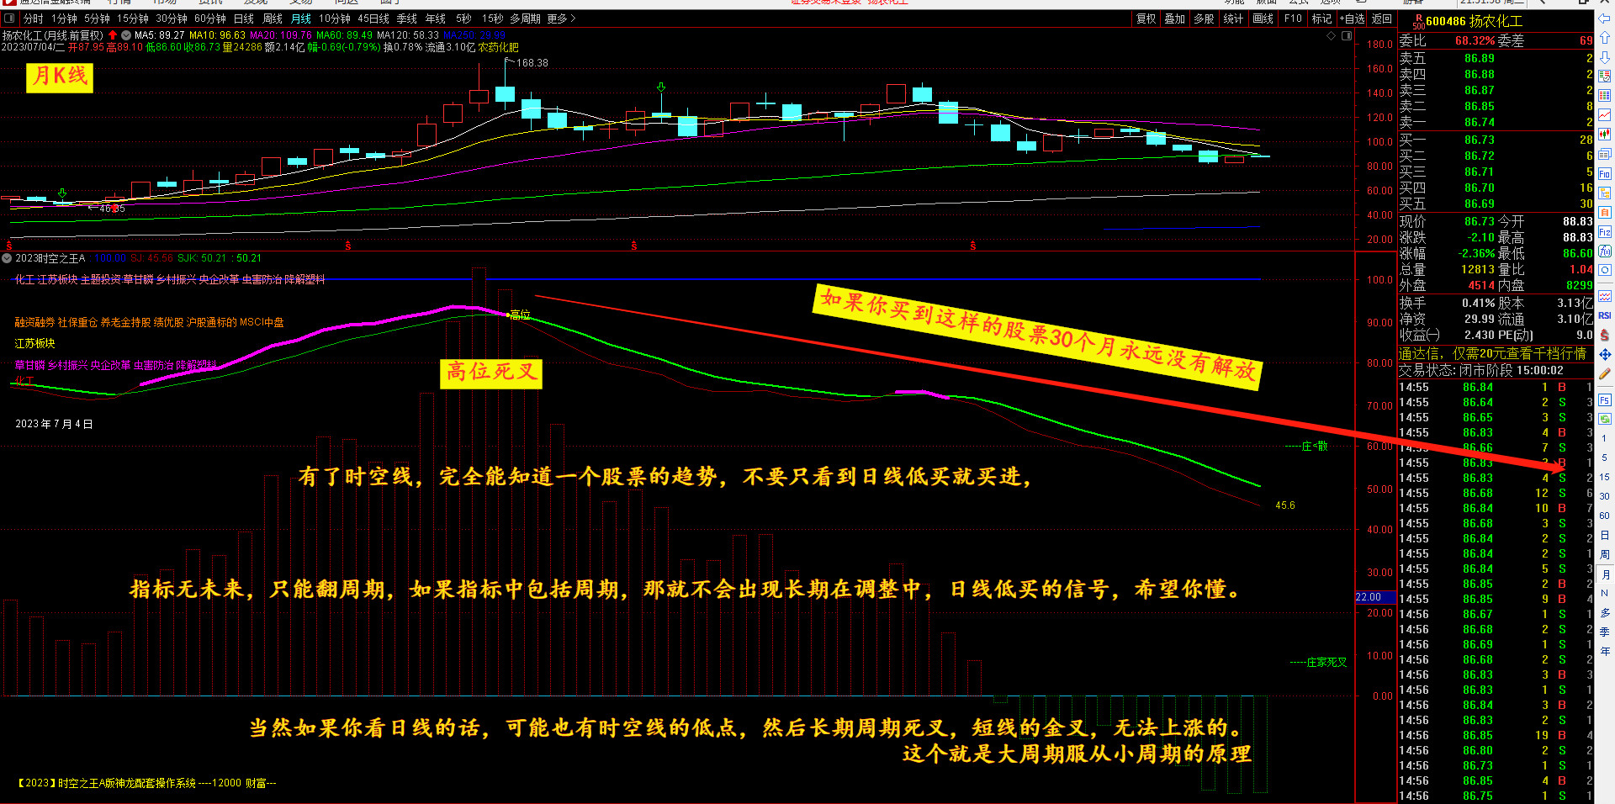Switch sidebar period to 5 minutes
1615x804 pixels.
[1605, 458]
